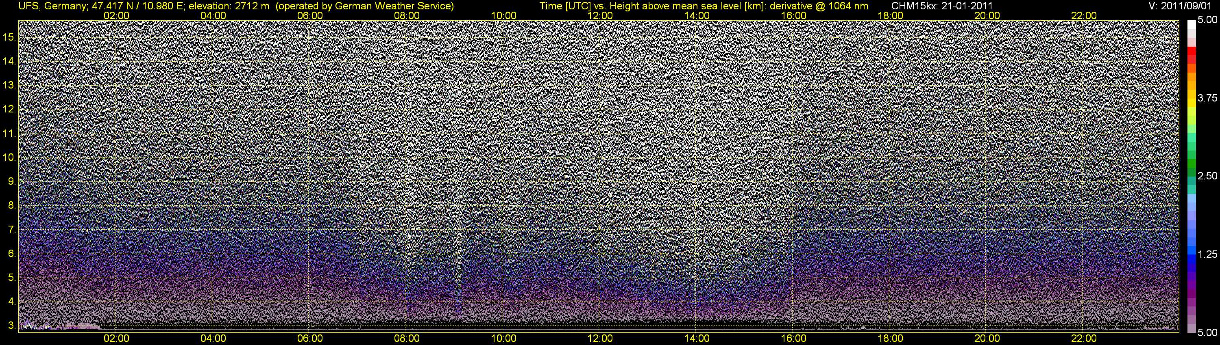Viewport: 1220px width, 345px height.
Task: Click the "2.50" value on the color scale
Action: tap(1207, 176)
